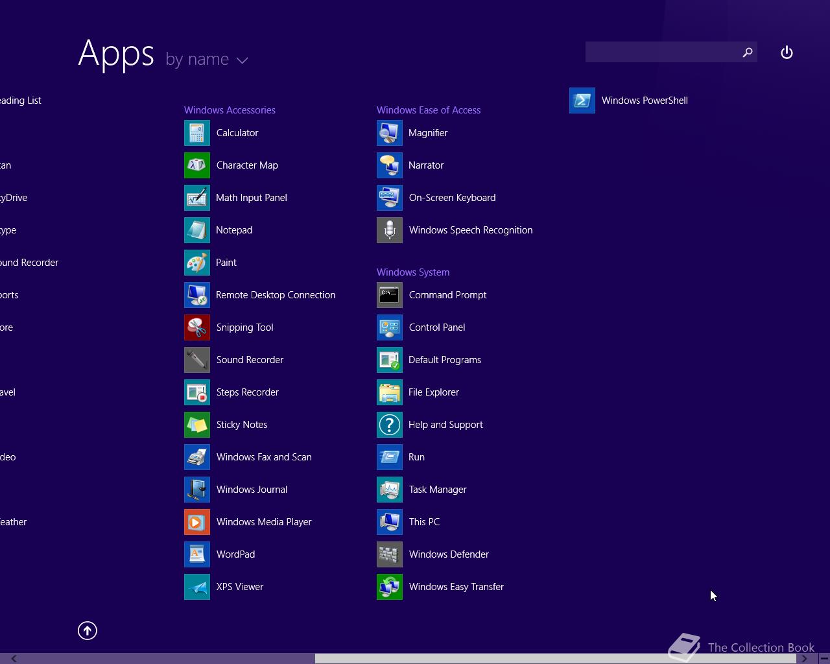Click the 'Reading List' label
The width and height of the screenshot is (830, 664).
pos(21,101)
